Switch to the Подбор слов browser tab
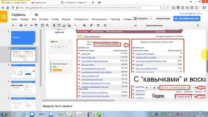Image resolution: width=208 pixels, height=117 pixels. [40, 3]
